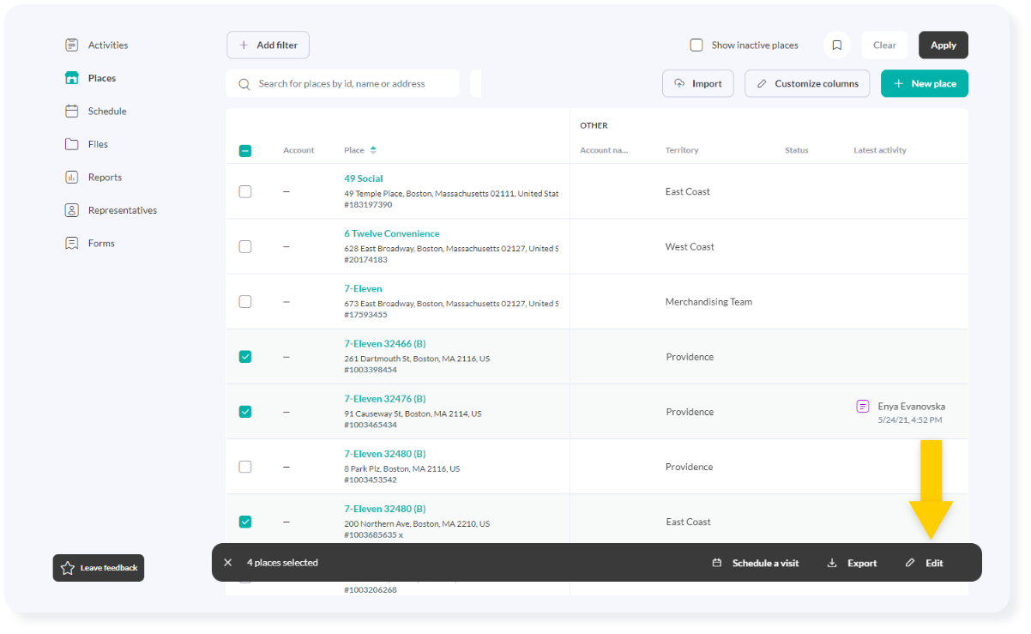Screen dimensions: 1031x634
Task: Click the Place column sort arrow
Action: (x=373, y=150)
